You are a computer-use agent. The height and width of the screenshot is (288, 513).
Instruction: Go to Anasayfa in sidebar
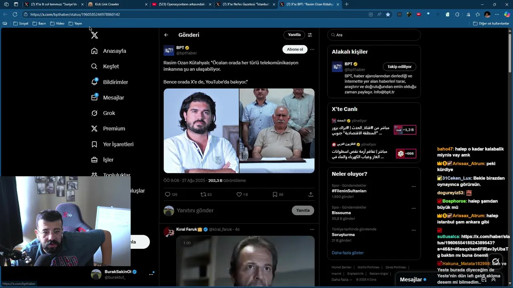point(109,51)
